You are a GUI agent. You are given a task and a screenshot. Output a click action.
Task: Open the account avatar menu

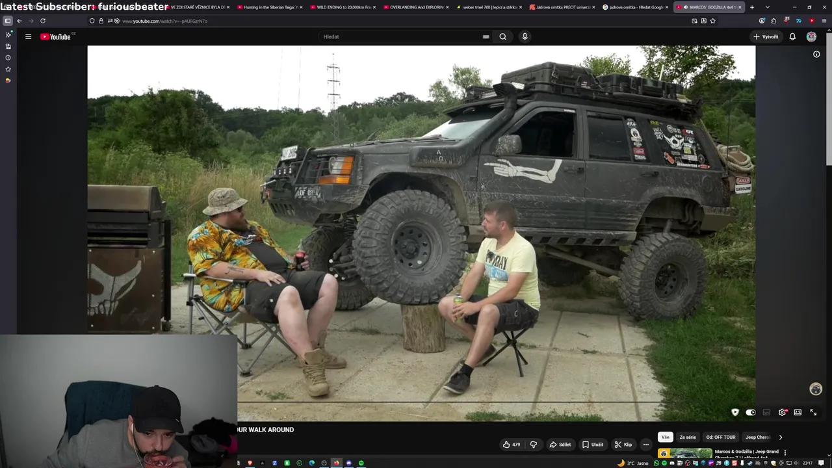click(x=811, y=36)
